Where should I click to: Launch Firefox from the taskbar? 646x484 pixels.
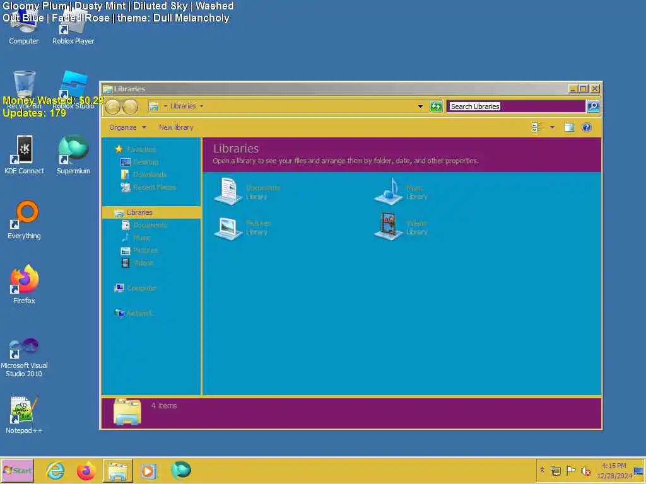(86, 470)
